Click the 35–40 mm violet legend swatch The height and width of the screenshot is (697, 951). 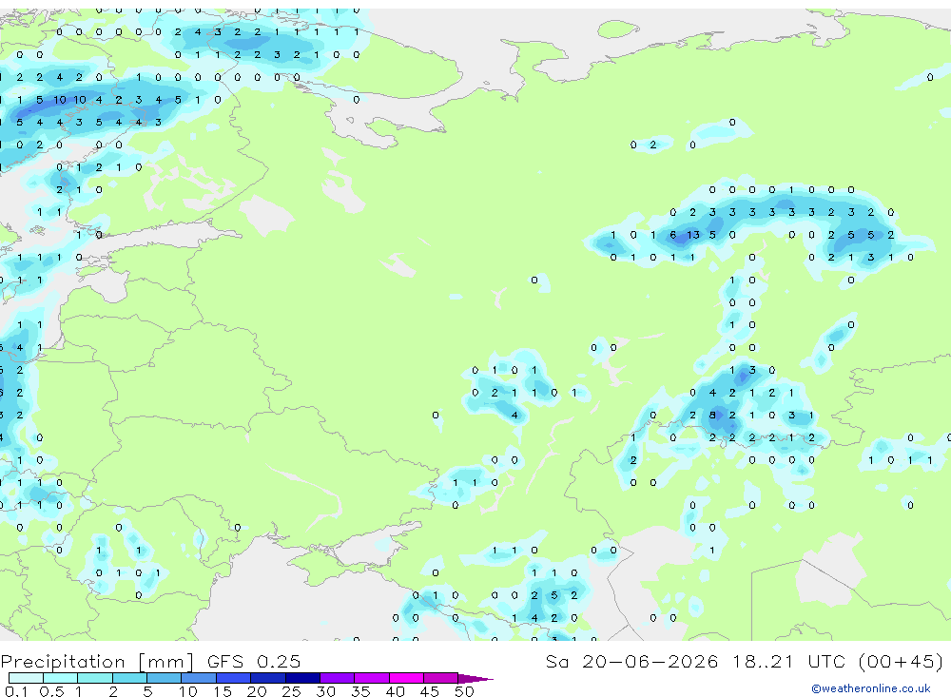click(372, 678)
